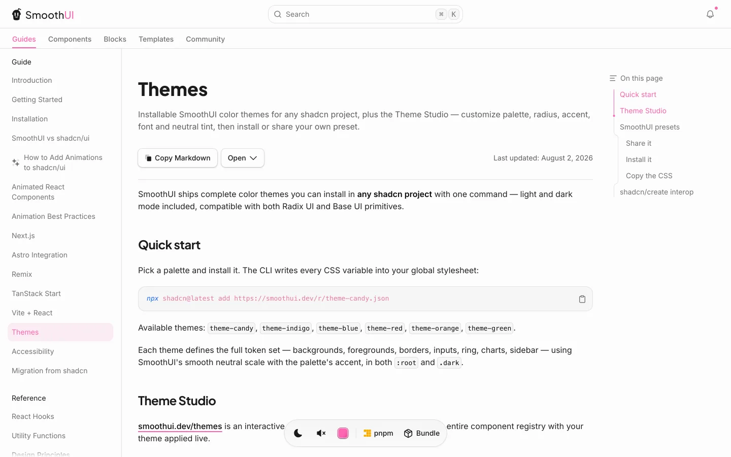Screen dimensions: 731x457
Task: Open the Accessibility guide
Action: click(60, 351)
